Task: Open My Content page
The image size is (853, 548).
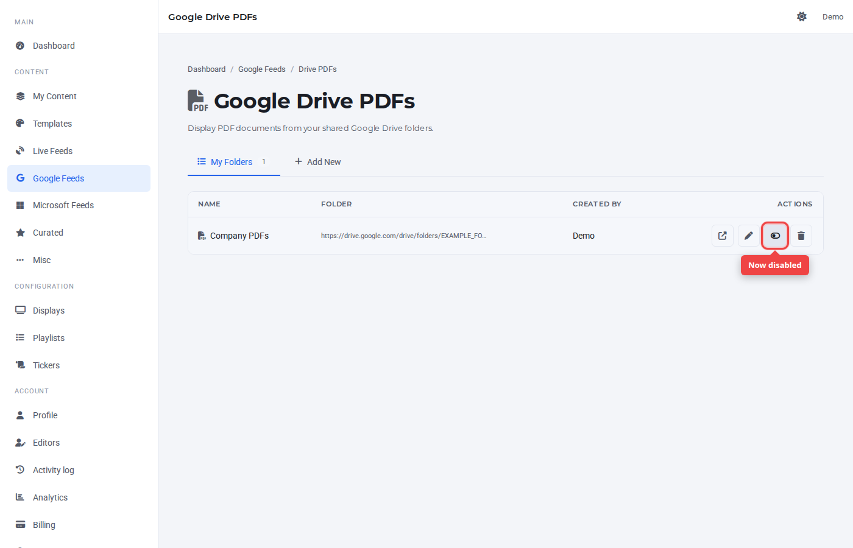Action: 79,96
